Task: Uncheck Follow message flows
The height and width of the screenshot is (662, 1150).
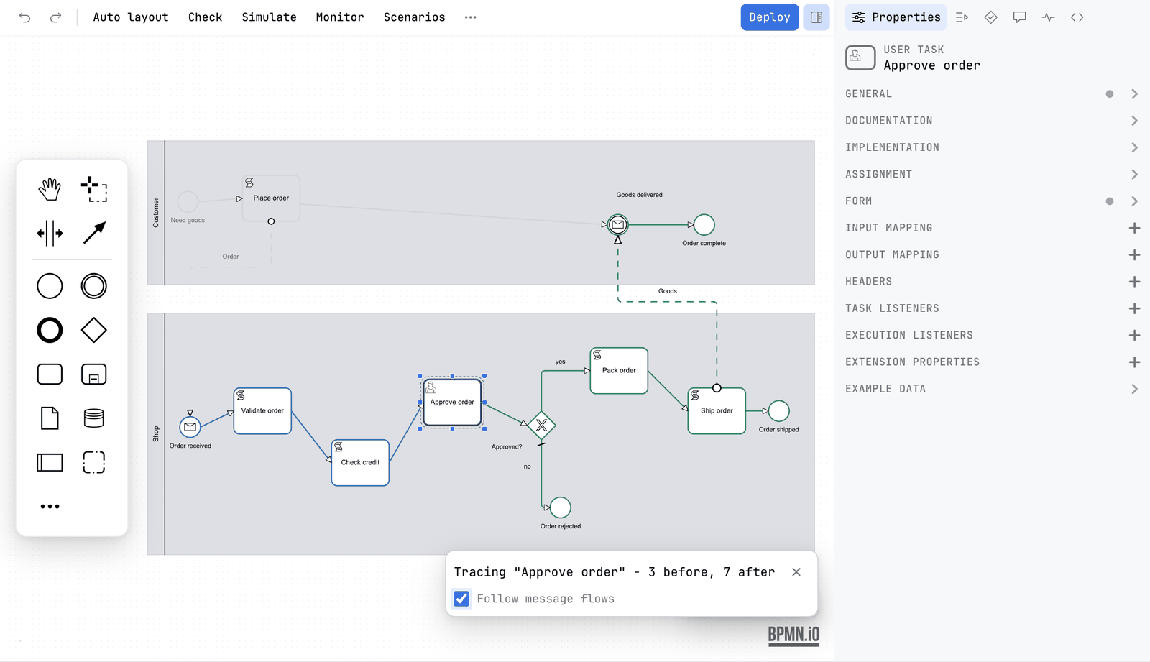Action: 461,599
